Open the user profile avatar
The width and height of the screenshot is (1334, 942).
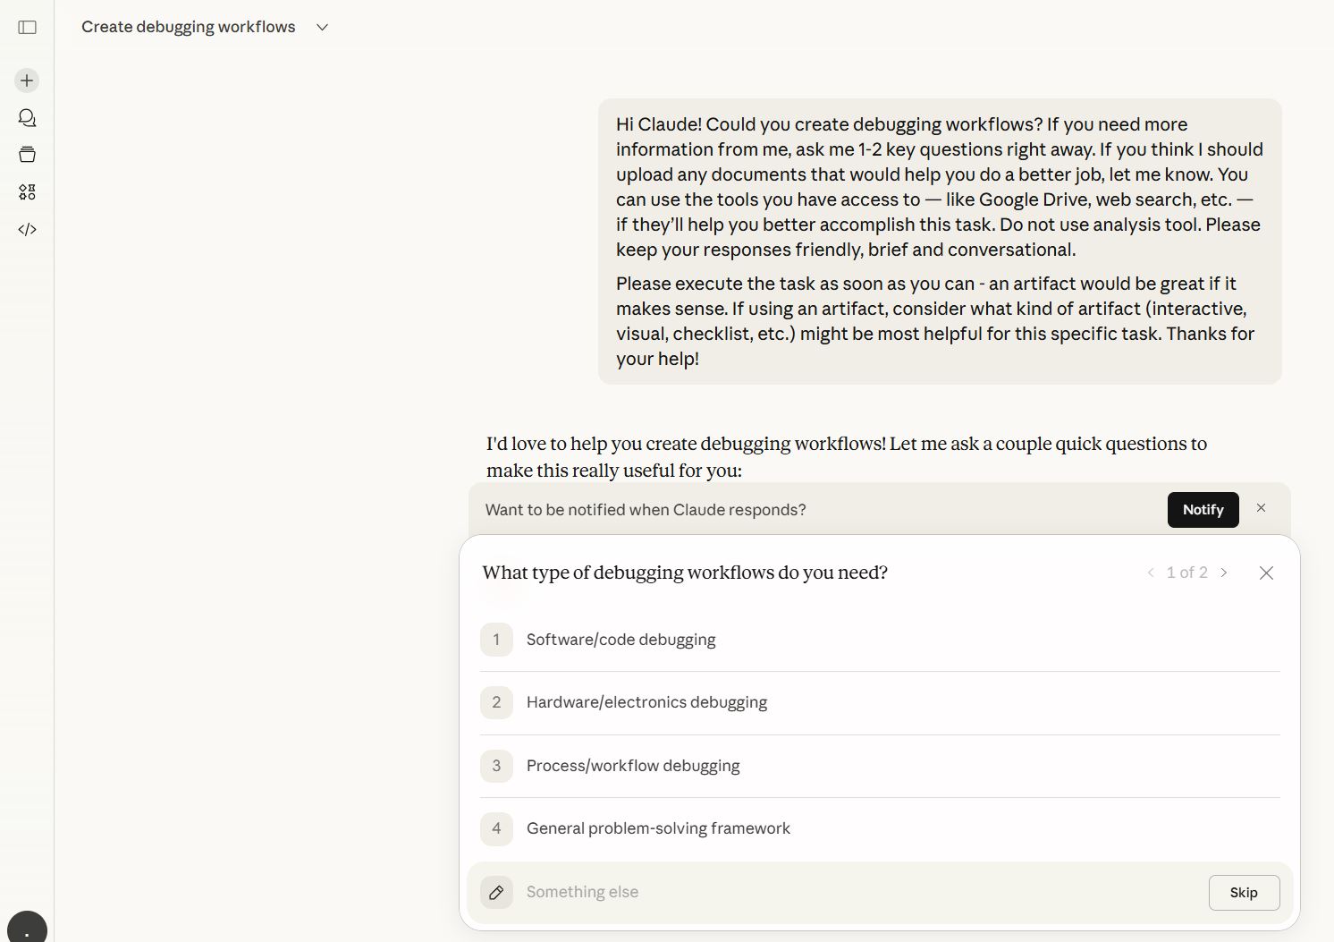click(x=27, y=929)
